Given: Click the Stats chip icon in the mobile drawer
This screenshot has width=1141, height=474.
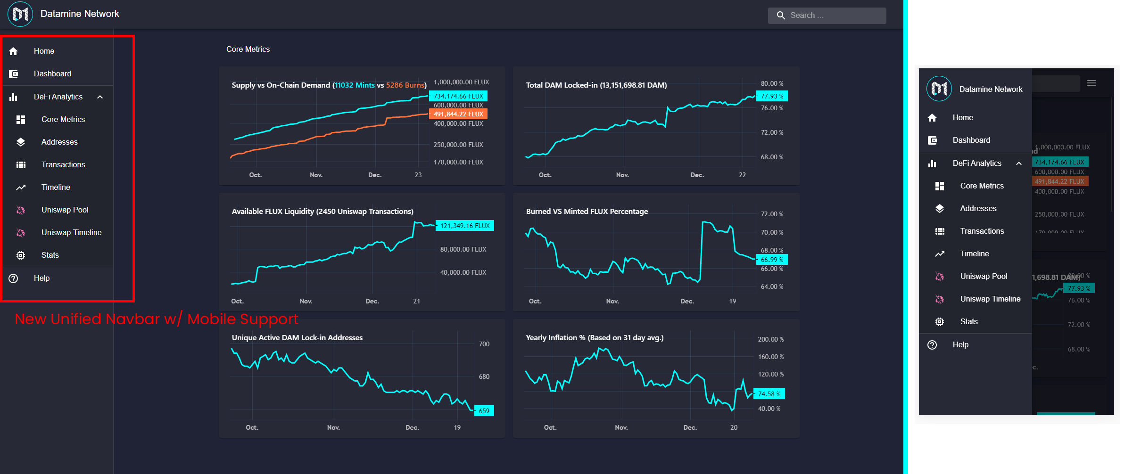Looking at the screenshot, I should click(940, 322).
